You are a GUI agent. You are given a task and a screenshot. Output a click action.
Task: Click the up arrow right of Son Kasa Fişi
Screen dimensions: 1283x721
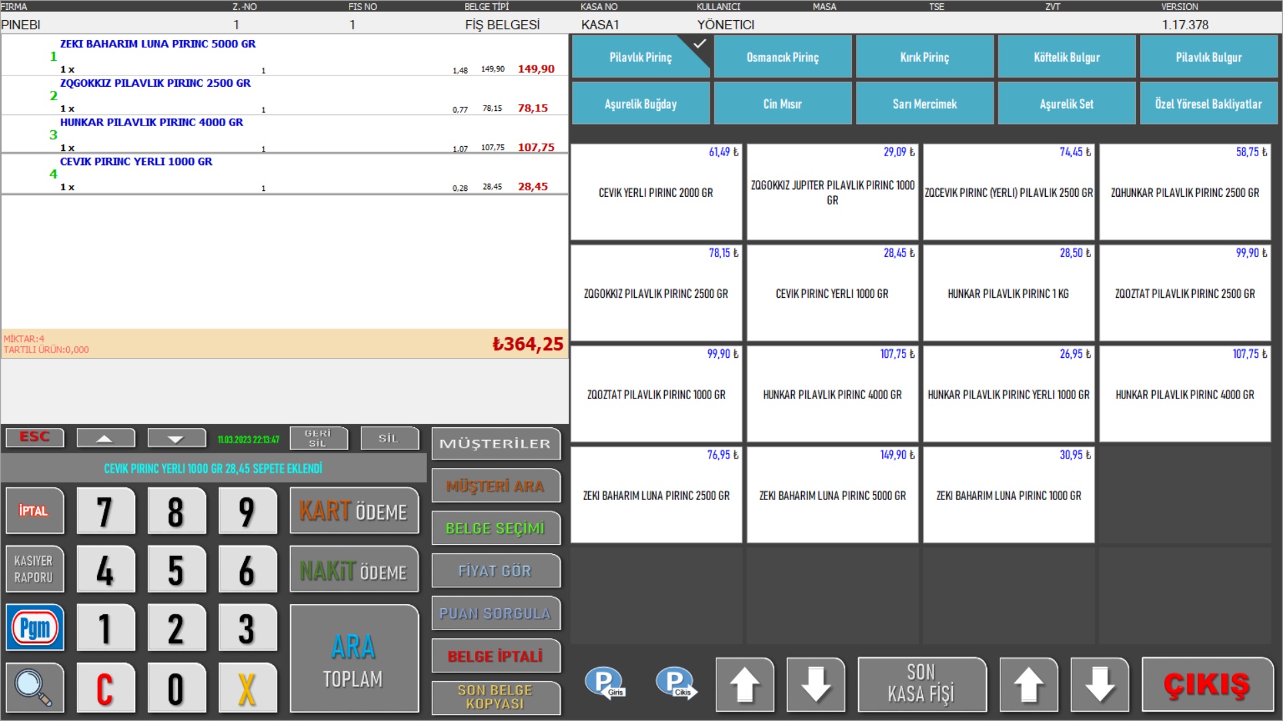click(1028, 684)
